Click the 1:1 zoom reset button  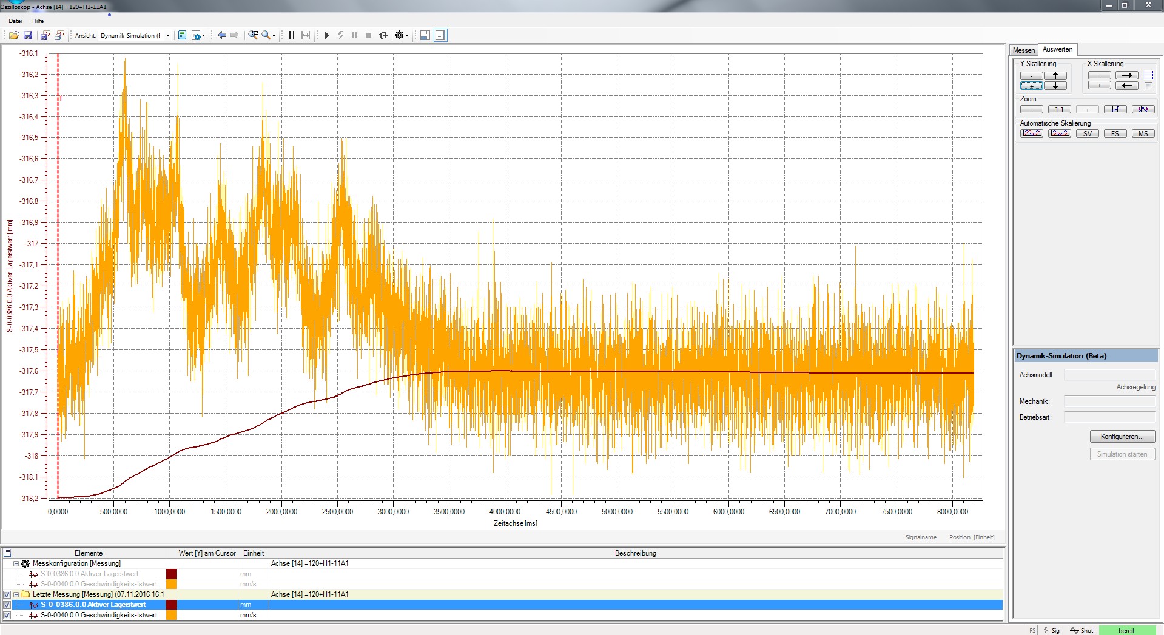[x=1059, y=109]
